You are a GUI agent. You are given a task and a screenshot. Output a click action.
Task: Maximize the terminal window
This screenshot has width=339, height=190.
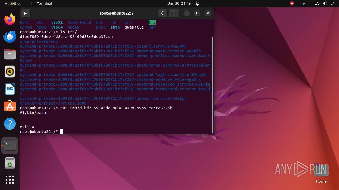click(x=197, y=13)
